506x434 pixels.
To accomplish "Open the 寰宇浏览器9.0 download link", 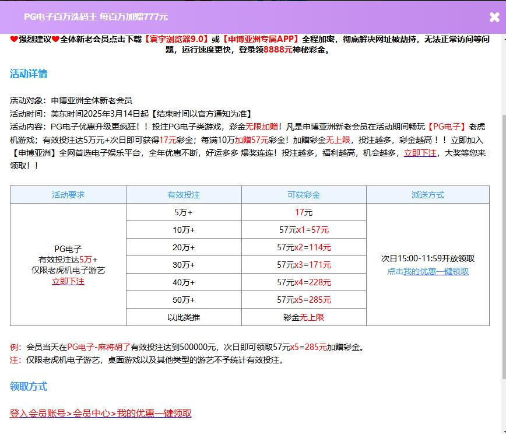I will (x=176, y=39).
